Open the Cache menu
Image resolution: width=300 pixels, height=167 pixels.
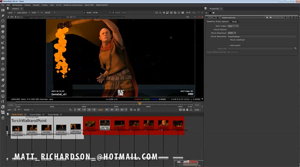click(45, 5)
